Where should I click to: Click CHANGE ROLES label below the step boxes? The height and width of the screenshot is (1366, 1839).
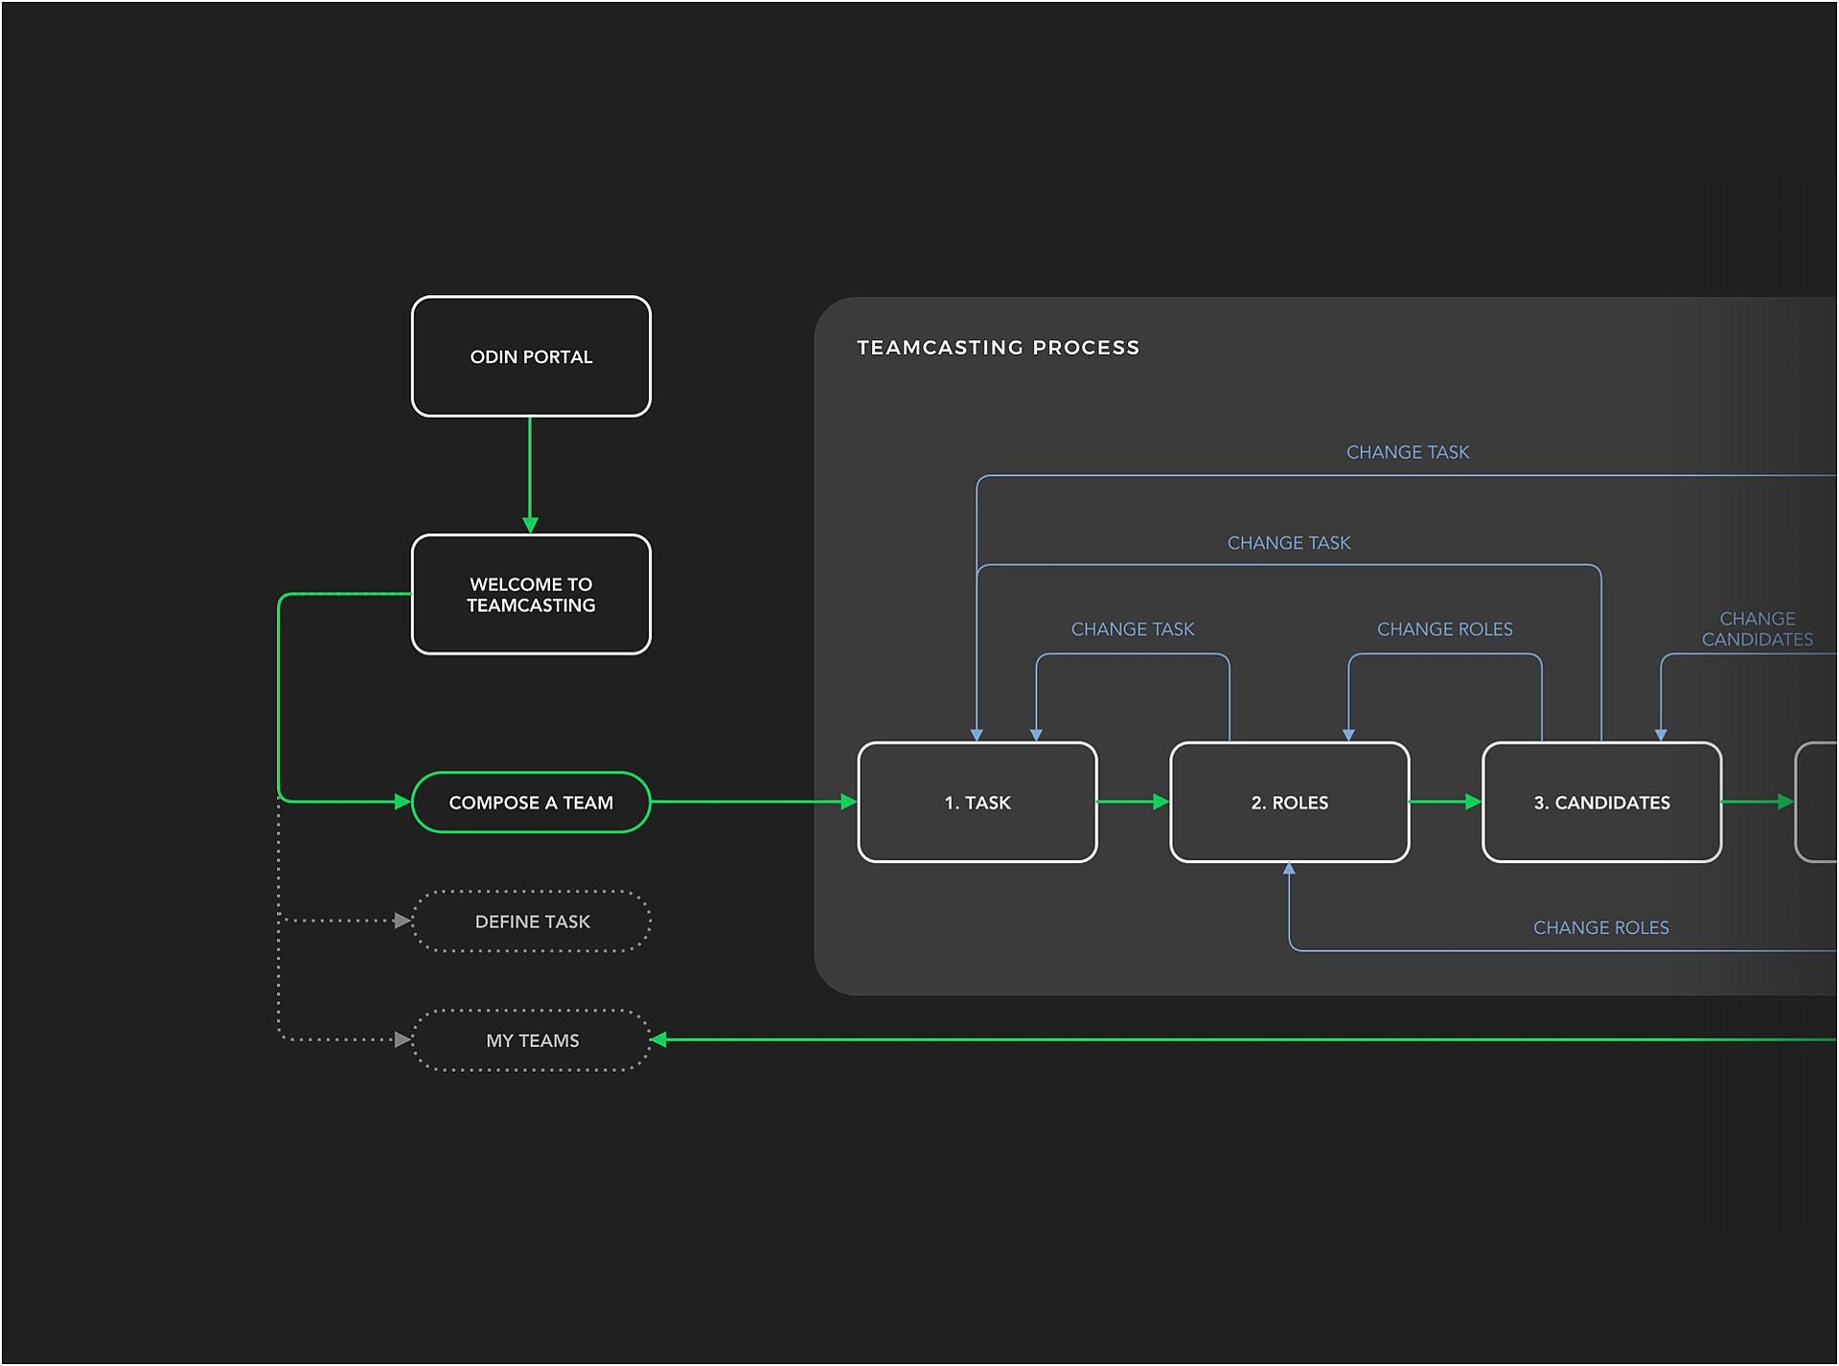pyautogui.click(x=1600, y=927)
